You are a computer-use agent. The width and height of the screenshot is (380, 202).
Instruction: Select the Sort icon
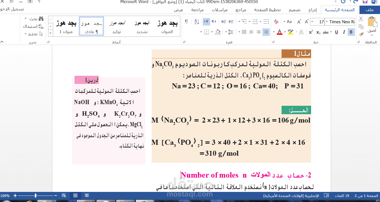[x=197, y=22]
